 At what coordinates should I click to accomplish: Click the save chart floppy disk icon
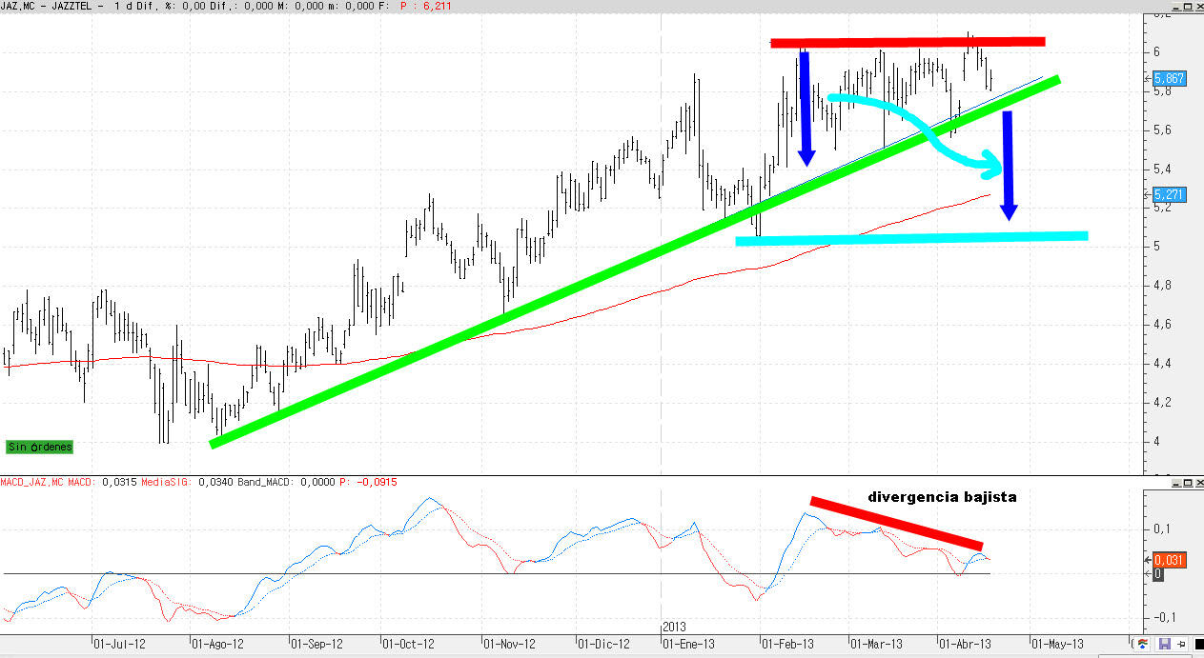(1164, 645)
